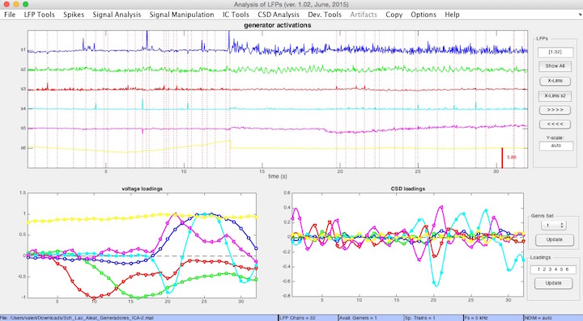Image resolution: width=583 pixels, height=321 pixels.
Task: Click the macOS green zoom window button
Action: tap(25, 5)
